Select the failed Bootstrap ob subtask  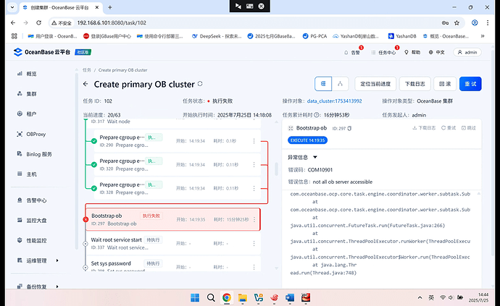pyautogui.click(x=173, y=219)
